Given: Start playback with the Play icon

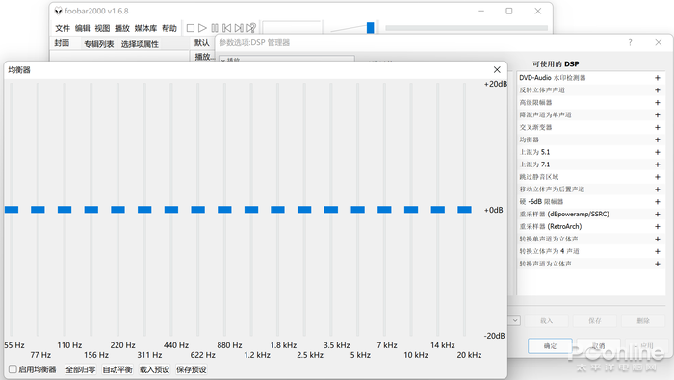Looking at the screenshot, I should (x=202, y=28).
